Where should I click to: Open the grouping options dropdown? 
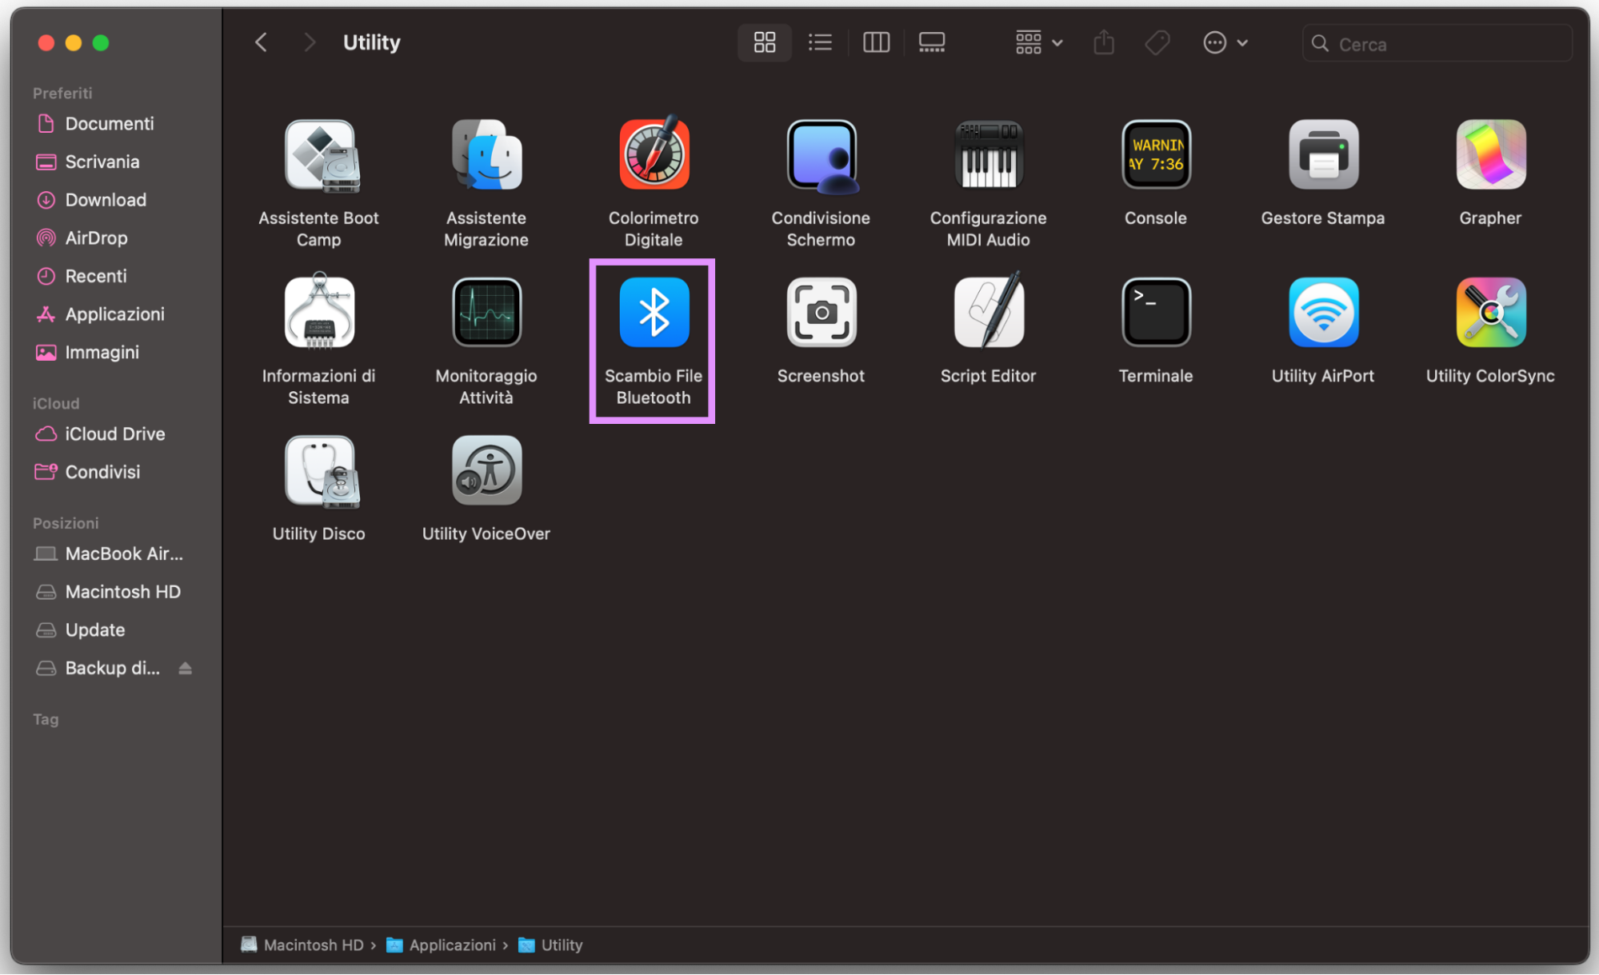(1037, 42)
